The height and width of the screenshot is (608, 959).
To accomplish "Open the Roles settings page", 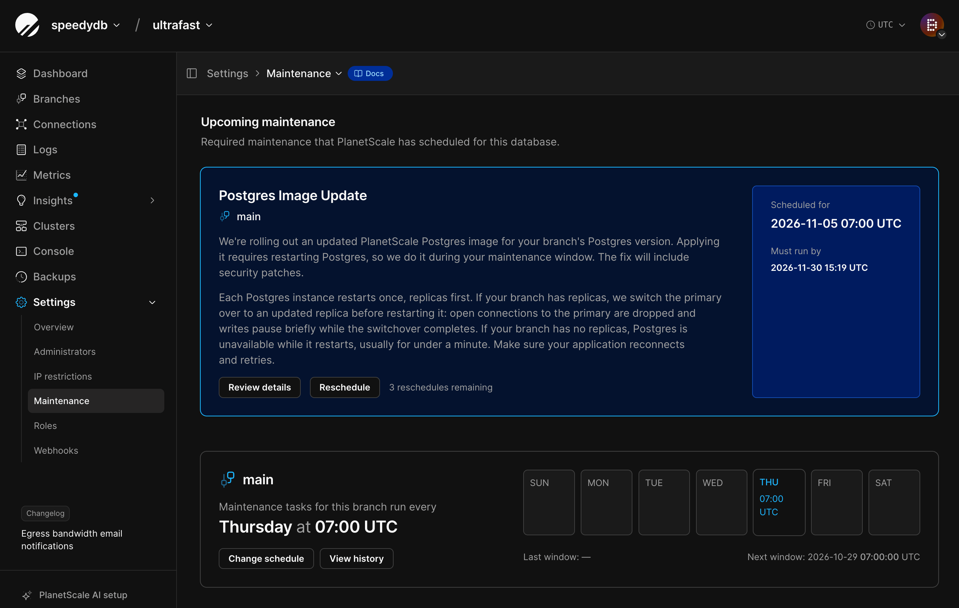I will (45, 426).
